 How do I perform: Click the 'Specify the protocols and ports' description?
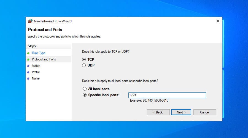coord(64,36)
